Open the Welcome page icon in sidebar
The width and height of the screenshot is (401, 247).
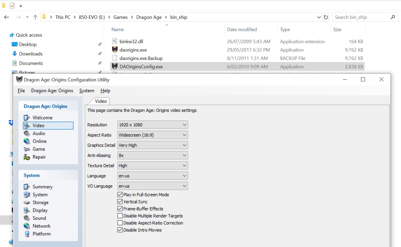pyautogui.click(x=27, y=118)
